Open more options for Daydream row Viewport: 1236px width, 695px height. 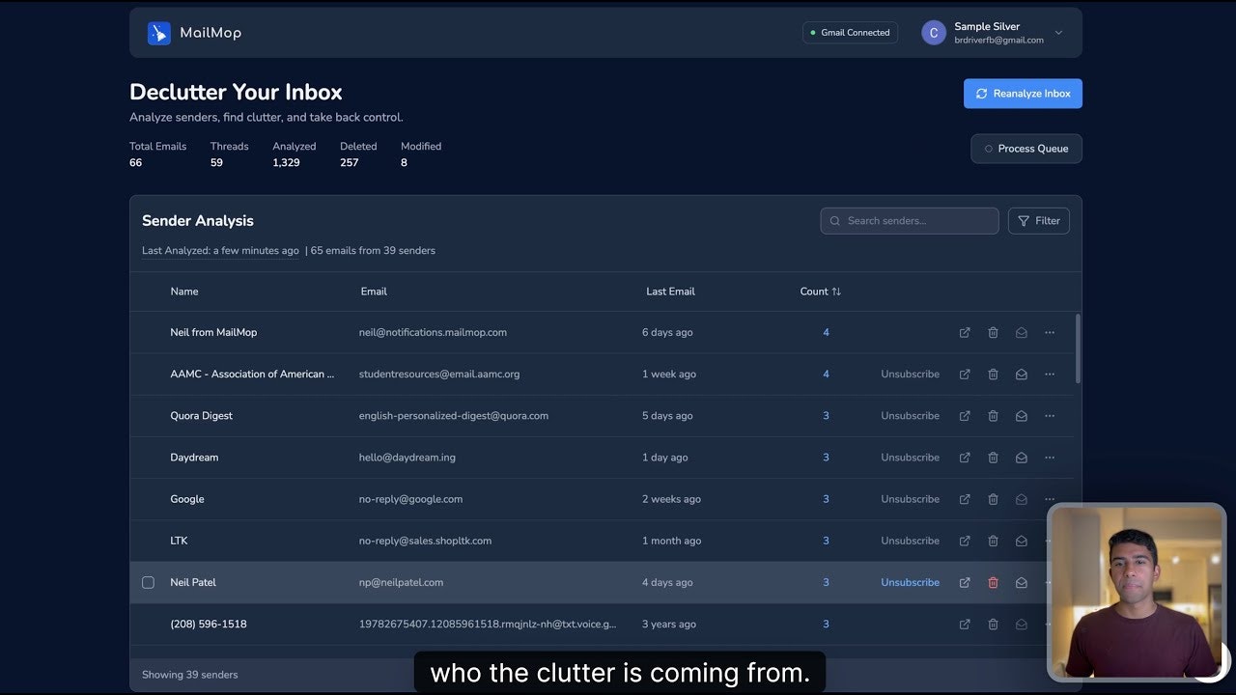[1050, 458]
